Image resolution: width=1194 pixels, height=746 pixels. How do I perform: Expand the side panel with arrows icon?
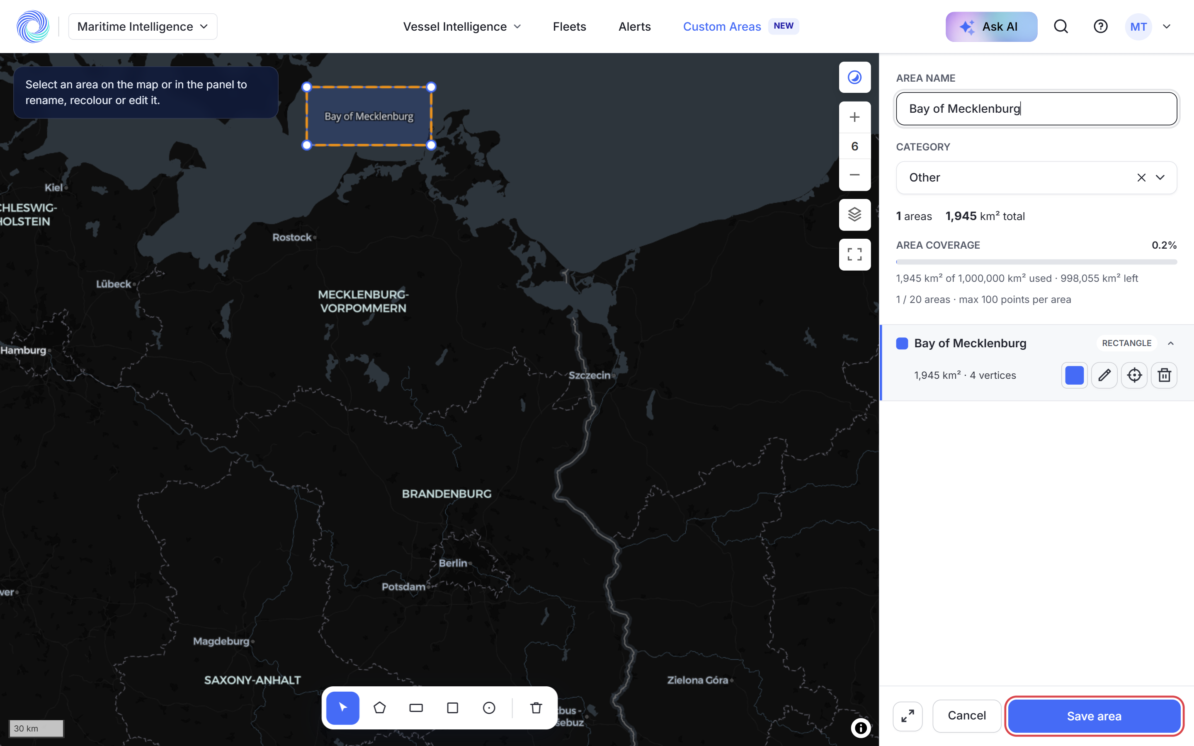(x=908, y=716)
